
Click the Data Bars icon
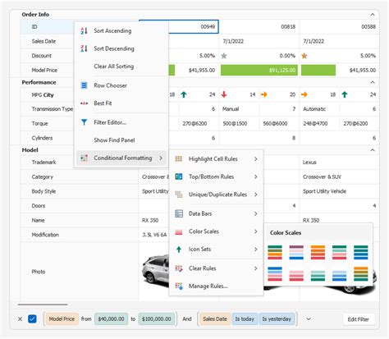coord(179,213)
